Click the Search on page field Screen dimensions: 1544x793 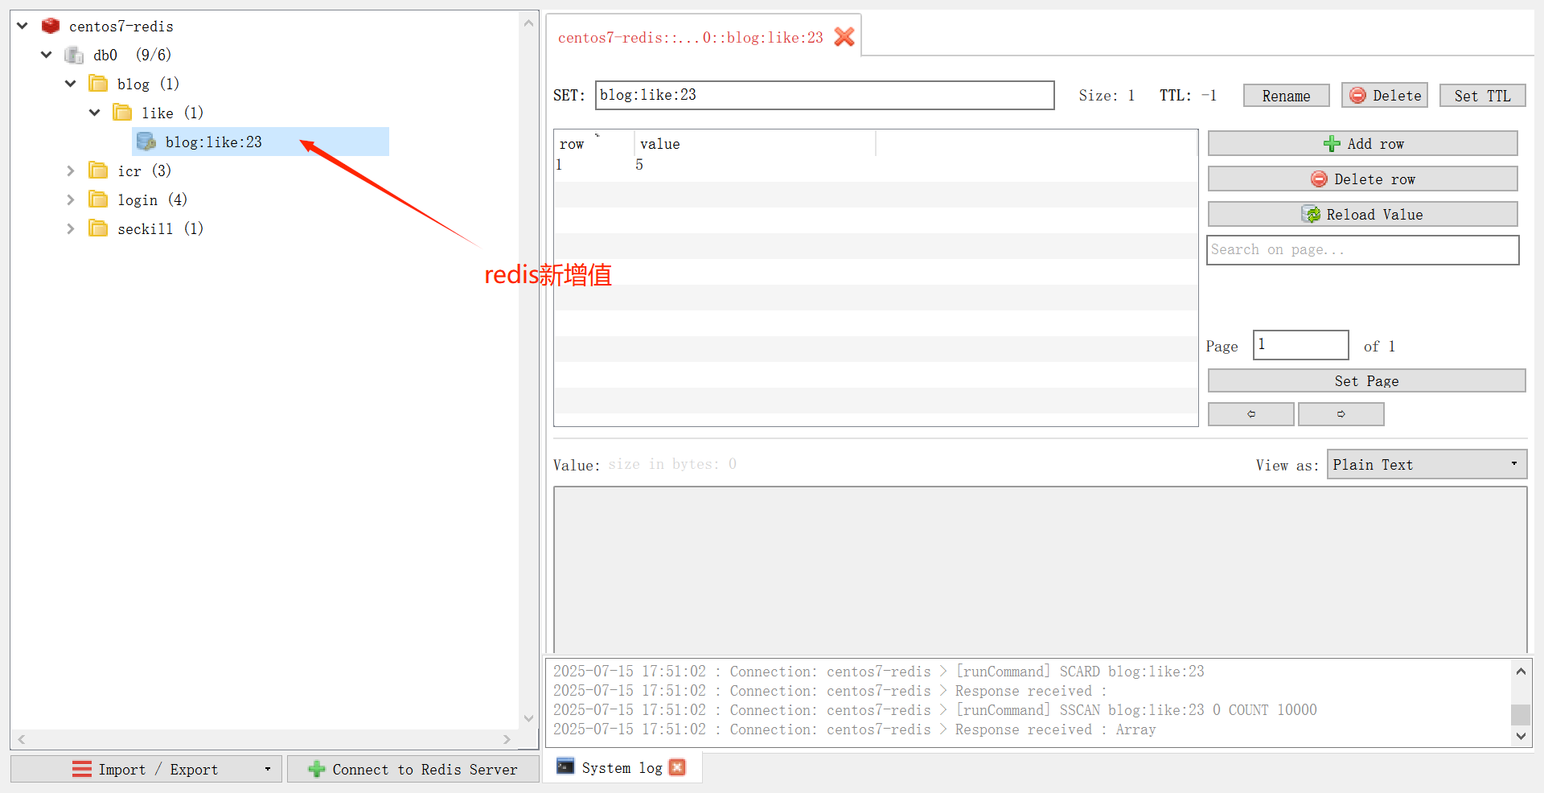pyautogui.click(x=1362, y=249)
